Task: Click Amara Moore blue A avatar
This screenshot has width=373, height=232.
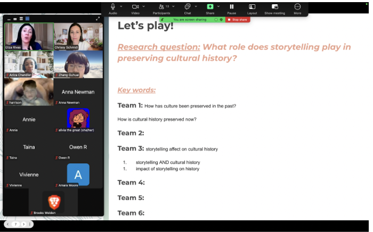Action: click(x=78, y=175)
